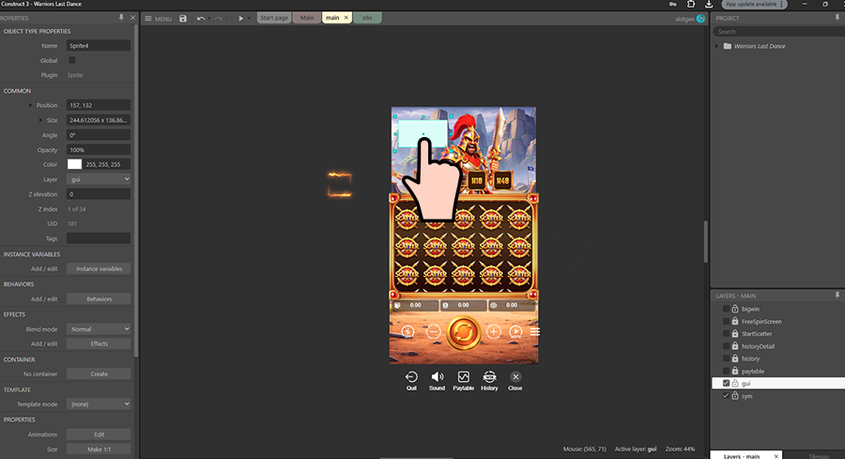Viewport: 845px width, 459px height.
Task: Click the Animations Edit button
Action: coord(99,434)
